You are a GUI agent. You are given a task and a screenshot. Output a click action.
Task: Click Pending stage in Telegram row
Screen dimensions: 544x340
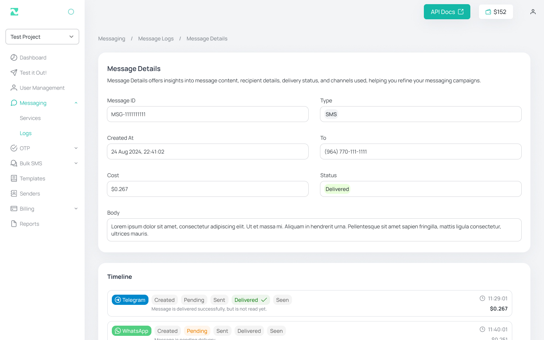coord(194,300)
